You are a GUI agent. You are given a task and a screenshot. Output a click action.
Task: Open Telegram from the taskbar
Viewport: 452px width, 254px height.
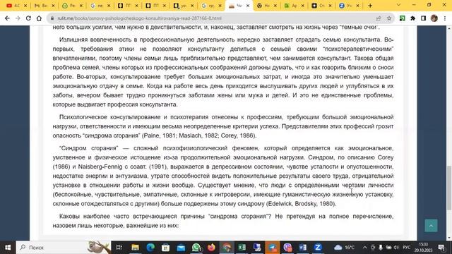[273, 248]
